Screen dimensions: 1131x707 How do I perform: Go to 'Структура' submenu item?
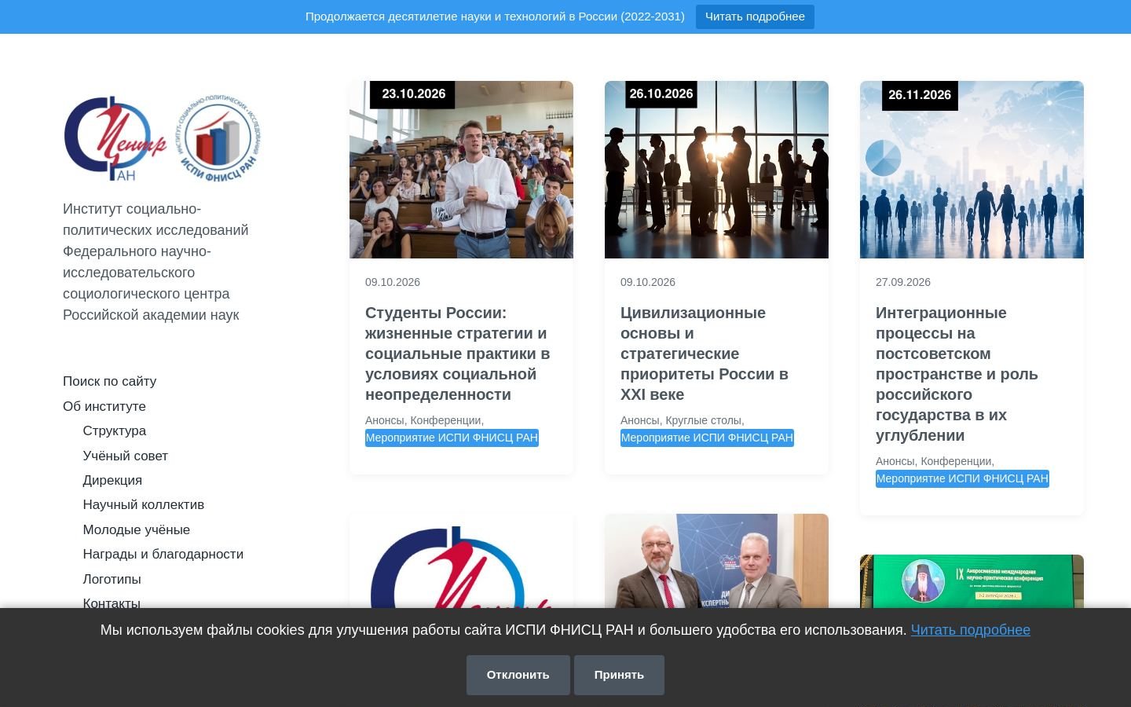(x=115, y=430)
